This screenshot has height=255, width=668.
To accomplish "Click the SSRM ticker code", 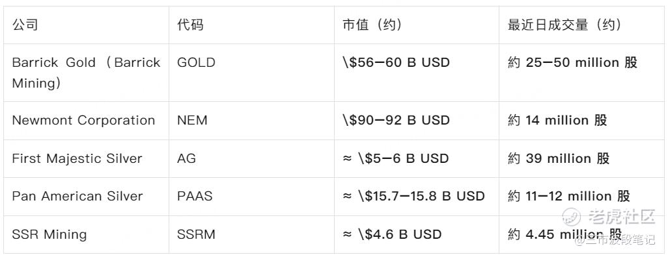I will pyautogui.click(x=197, y=234).
